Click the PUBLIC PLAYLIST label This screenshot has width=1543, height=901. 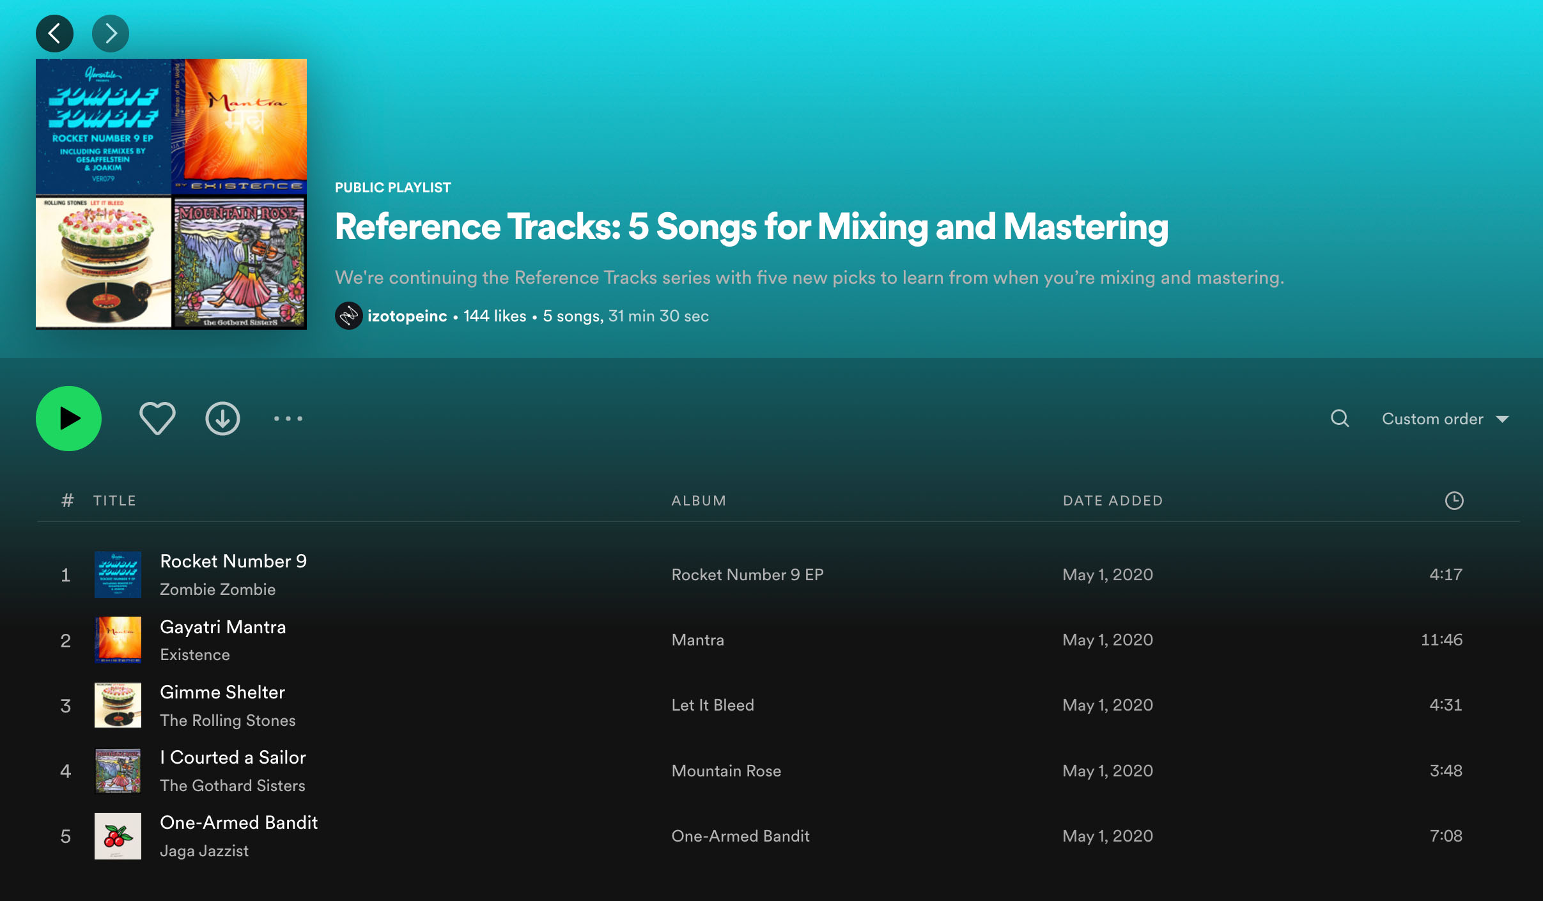[x=393, y=187]
